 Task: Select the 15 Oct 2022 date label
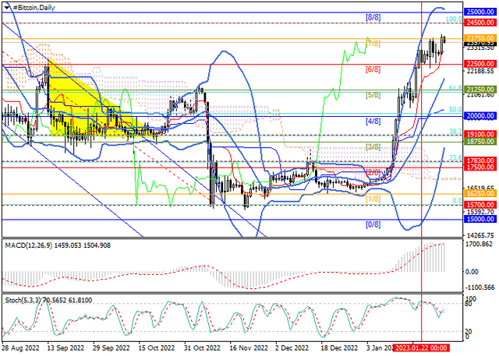[x=157, y=348]
